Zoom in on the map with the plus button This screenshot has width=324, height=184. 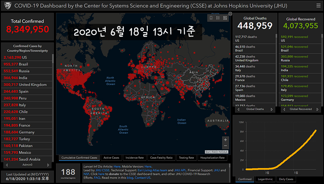point(226,140)
